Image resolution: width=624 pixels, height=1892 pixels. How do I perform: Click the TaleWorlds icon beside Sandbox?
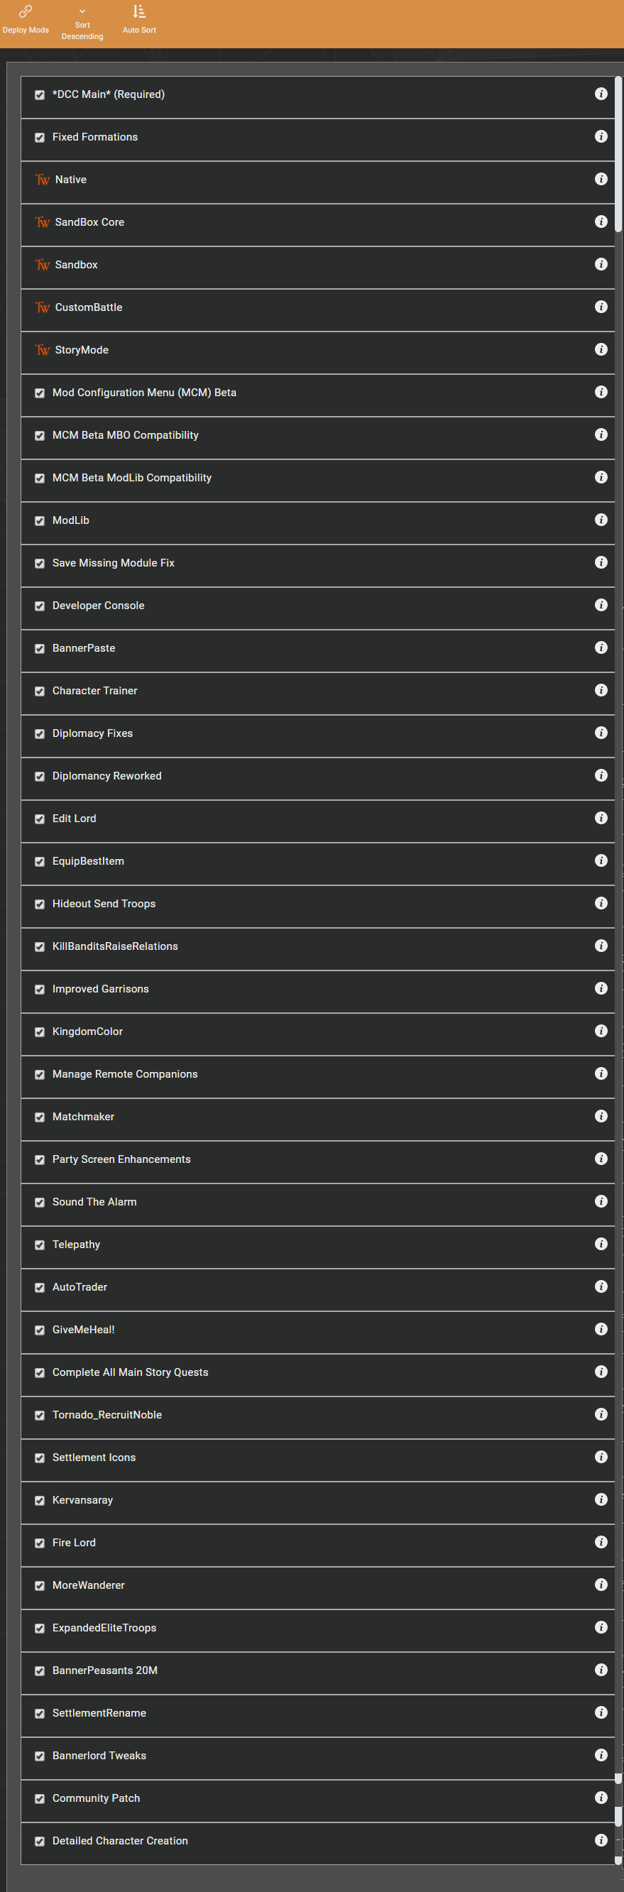point(43,265)
